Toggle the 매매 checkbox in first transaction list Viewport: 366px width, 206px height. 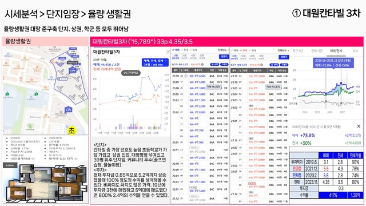click(176, 50)
